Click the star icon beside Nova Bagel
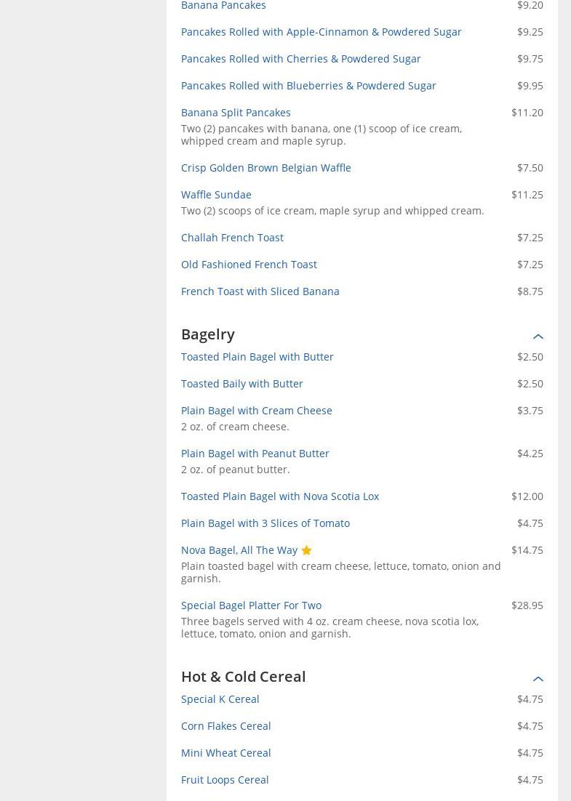The height and width of the screenshot is (801, 571). click(306, 550)
